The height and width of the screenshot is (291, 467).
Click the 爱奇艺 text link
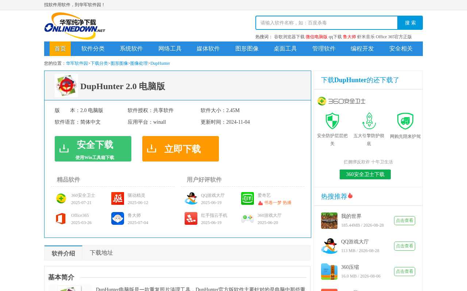point(264,195)
